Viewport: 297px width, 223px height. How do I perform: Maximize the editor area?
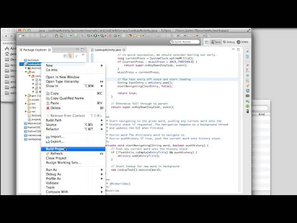point(238,50)
